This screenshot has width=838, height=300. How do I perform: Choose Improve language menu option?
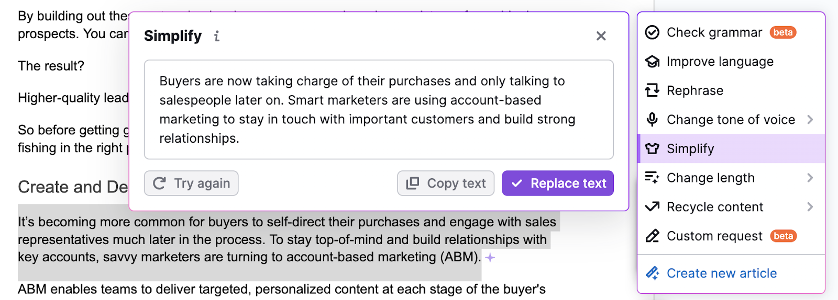tap(720, 62)
